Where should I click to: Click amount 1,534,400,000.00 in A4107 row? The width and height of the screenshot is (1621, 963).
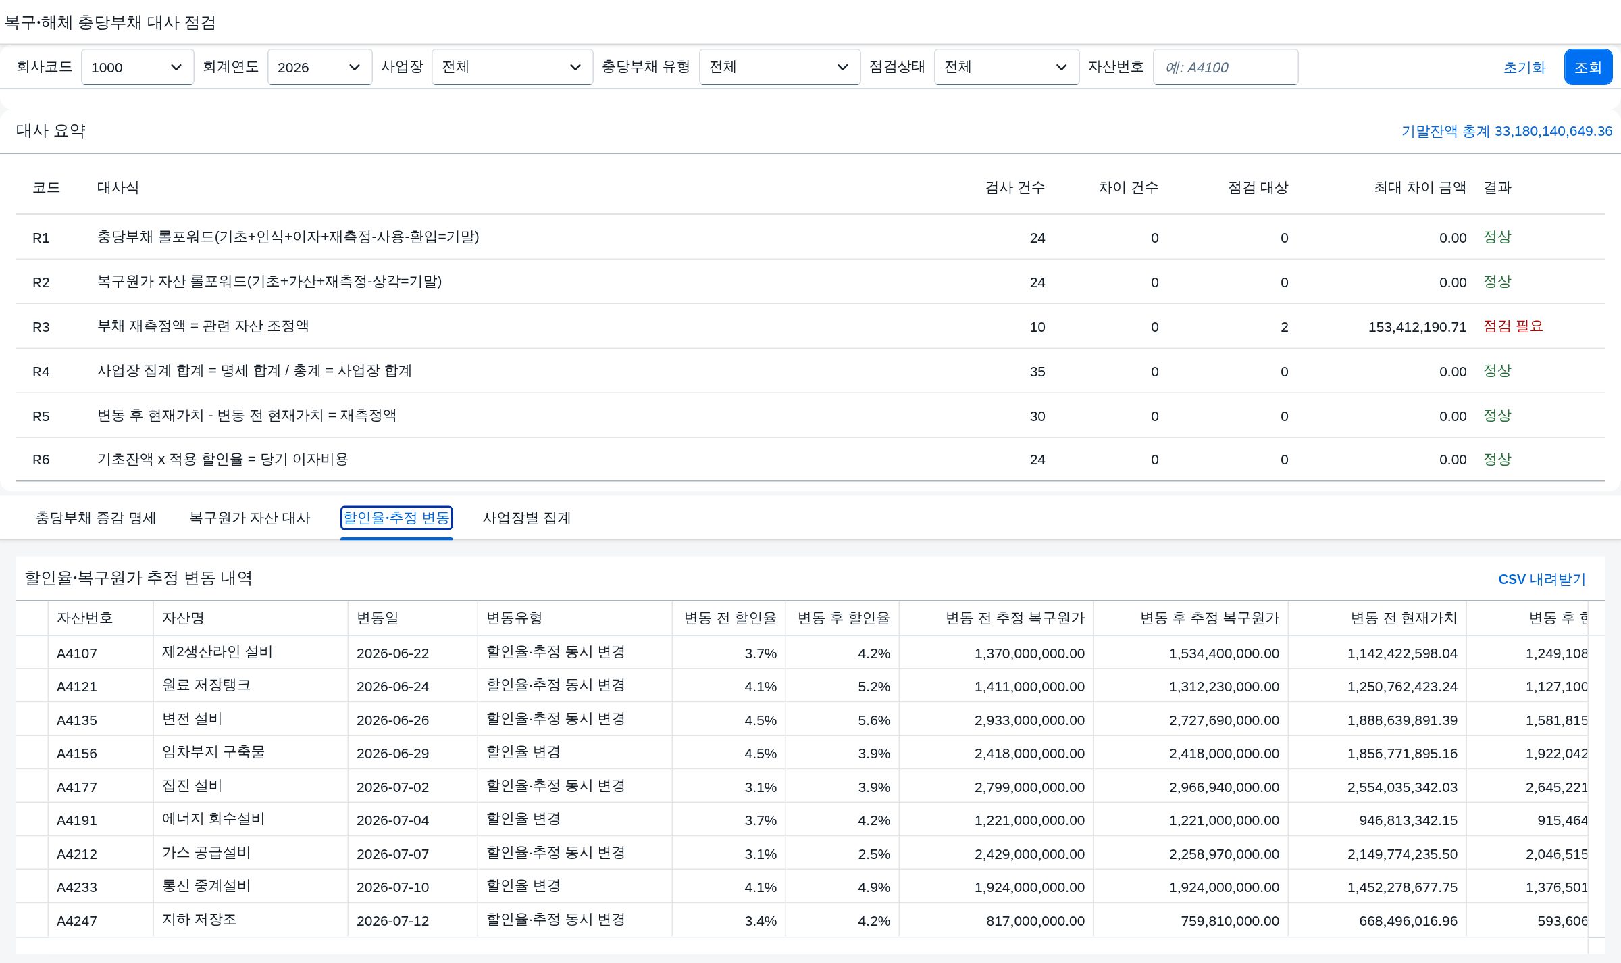[1224, 653]
